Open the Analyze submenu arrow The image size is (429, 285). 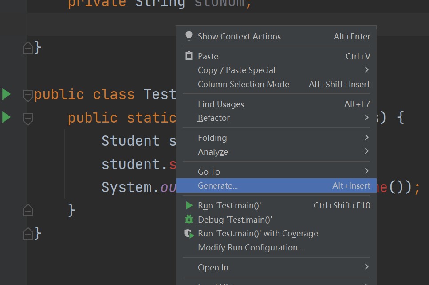(366, 152)
